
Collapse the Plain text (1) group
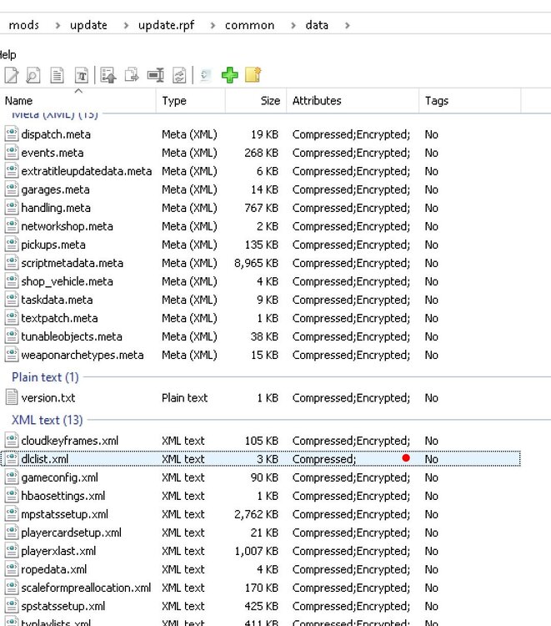pyautogui.click(x=45, y=377)
